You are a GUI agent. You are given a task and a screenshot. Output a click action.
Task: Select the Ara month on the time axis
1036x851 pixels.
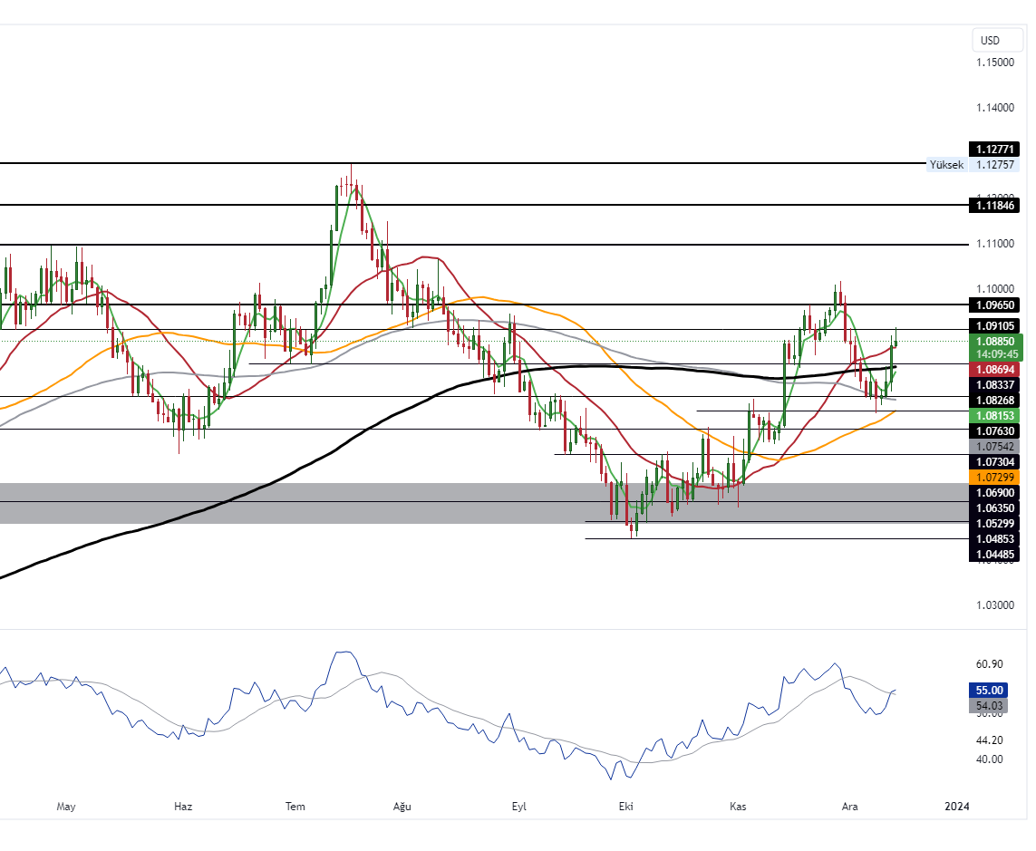(849, 806)
